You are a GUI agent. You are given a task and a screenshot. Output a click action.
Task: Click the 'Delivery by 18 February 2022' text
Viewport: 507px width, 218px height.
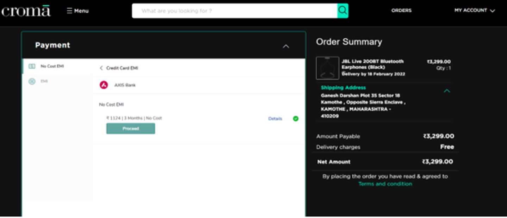373,74
